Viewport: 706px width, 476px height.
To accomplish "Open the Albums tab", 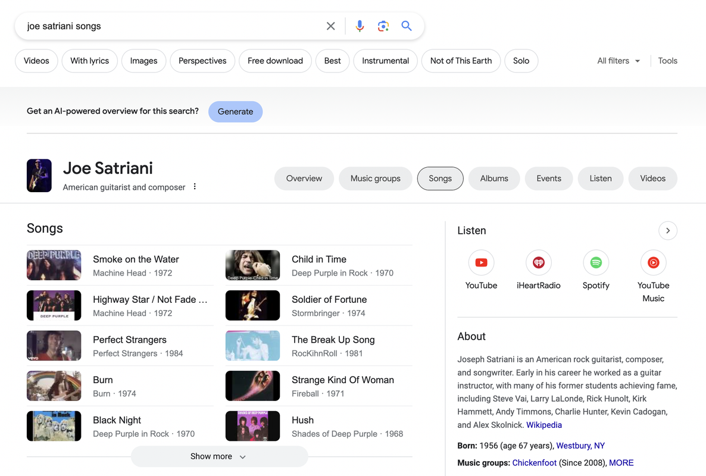I will click(x=494, y=178).
